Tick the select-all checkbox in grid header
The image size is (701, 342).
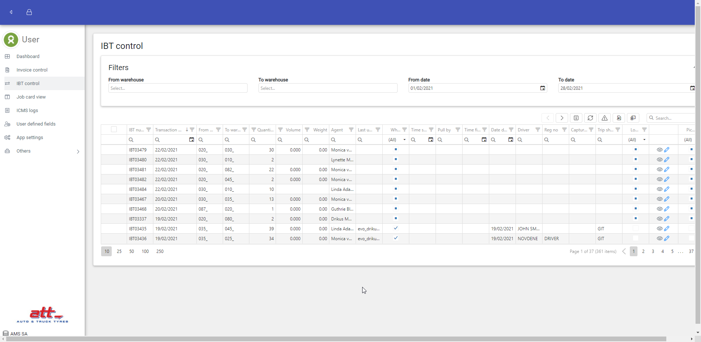point(114,129)
